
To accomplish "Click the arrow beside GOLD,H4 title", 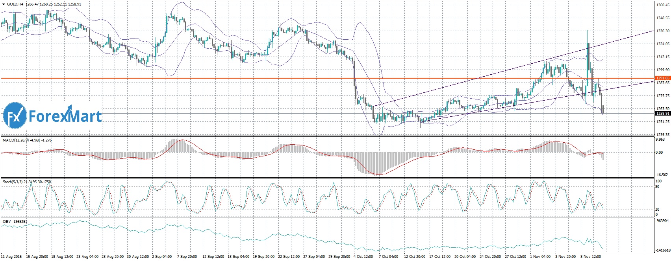I will (4, 4).
